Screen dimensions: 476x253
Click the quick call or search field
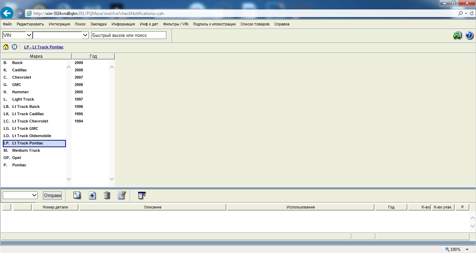pyautogui.click(x=129, y=35)
